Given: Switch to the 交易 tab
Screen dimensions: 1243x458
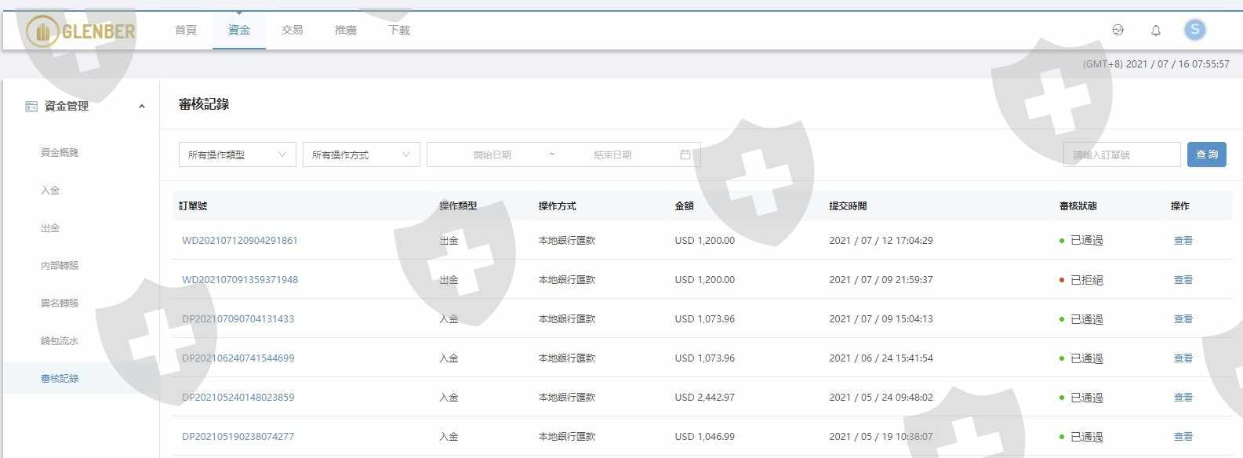Looking at the screenshot, I should pos(292,31).
